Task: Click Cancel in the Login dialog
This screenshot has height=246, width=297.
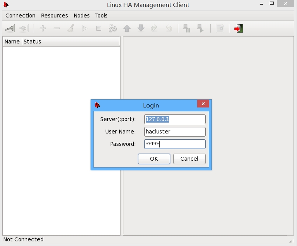Action: point(189,159)
